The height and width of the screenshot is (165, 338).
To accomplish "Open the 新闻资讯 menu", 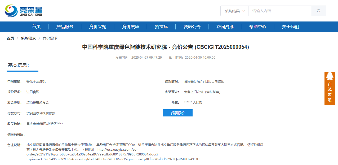I will pyautogui.click(x=225, y=27).
